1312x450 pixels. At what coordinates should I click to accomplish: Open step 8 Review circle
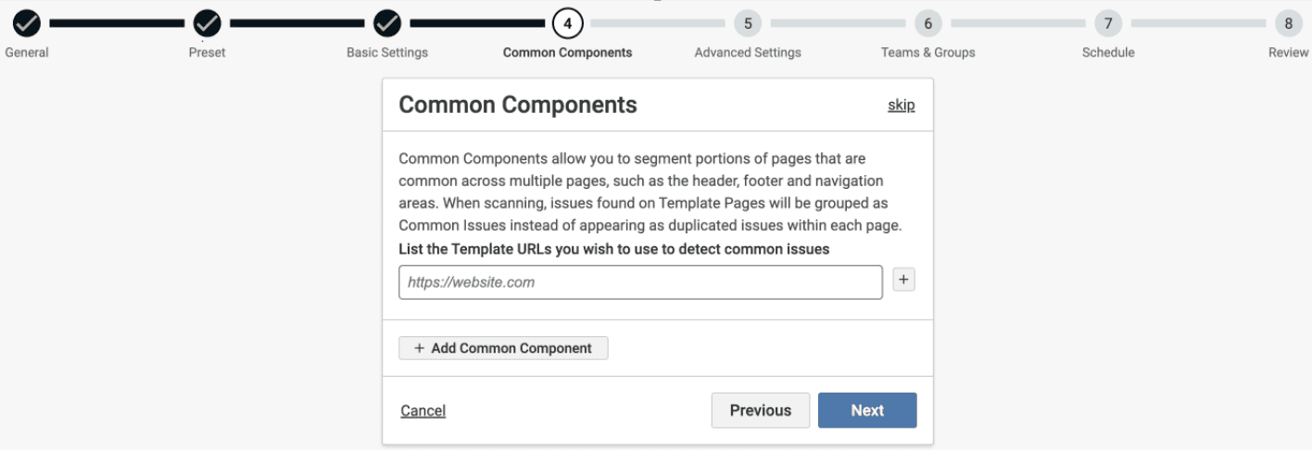(1288, 22)
